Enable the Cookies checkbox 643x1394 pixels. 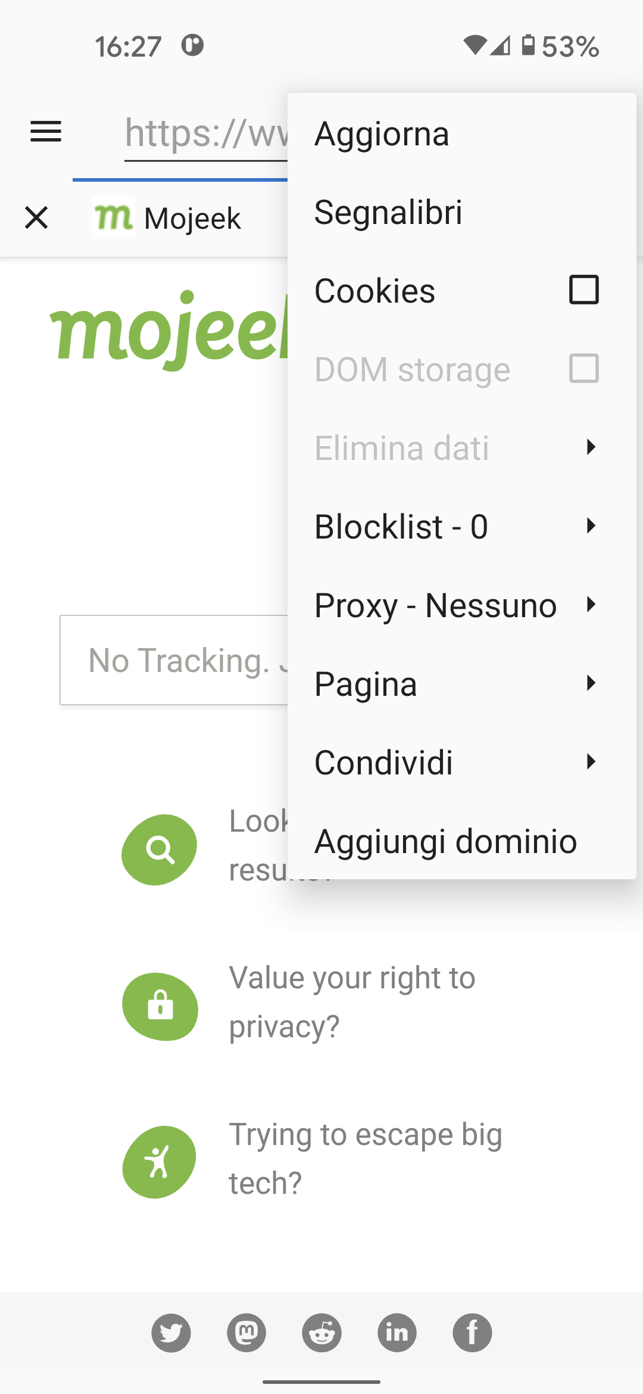[x=583, y=290]
